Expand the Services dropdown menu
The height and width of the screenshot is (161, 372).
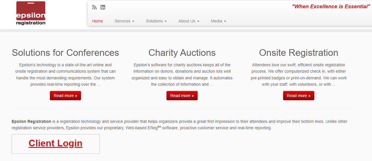pos(125,21)
